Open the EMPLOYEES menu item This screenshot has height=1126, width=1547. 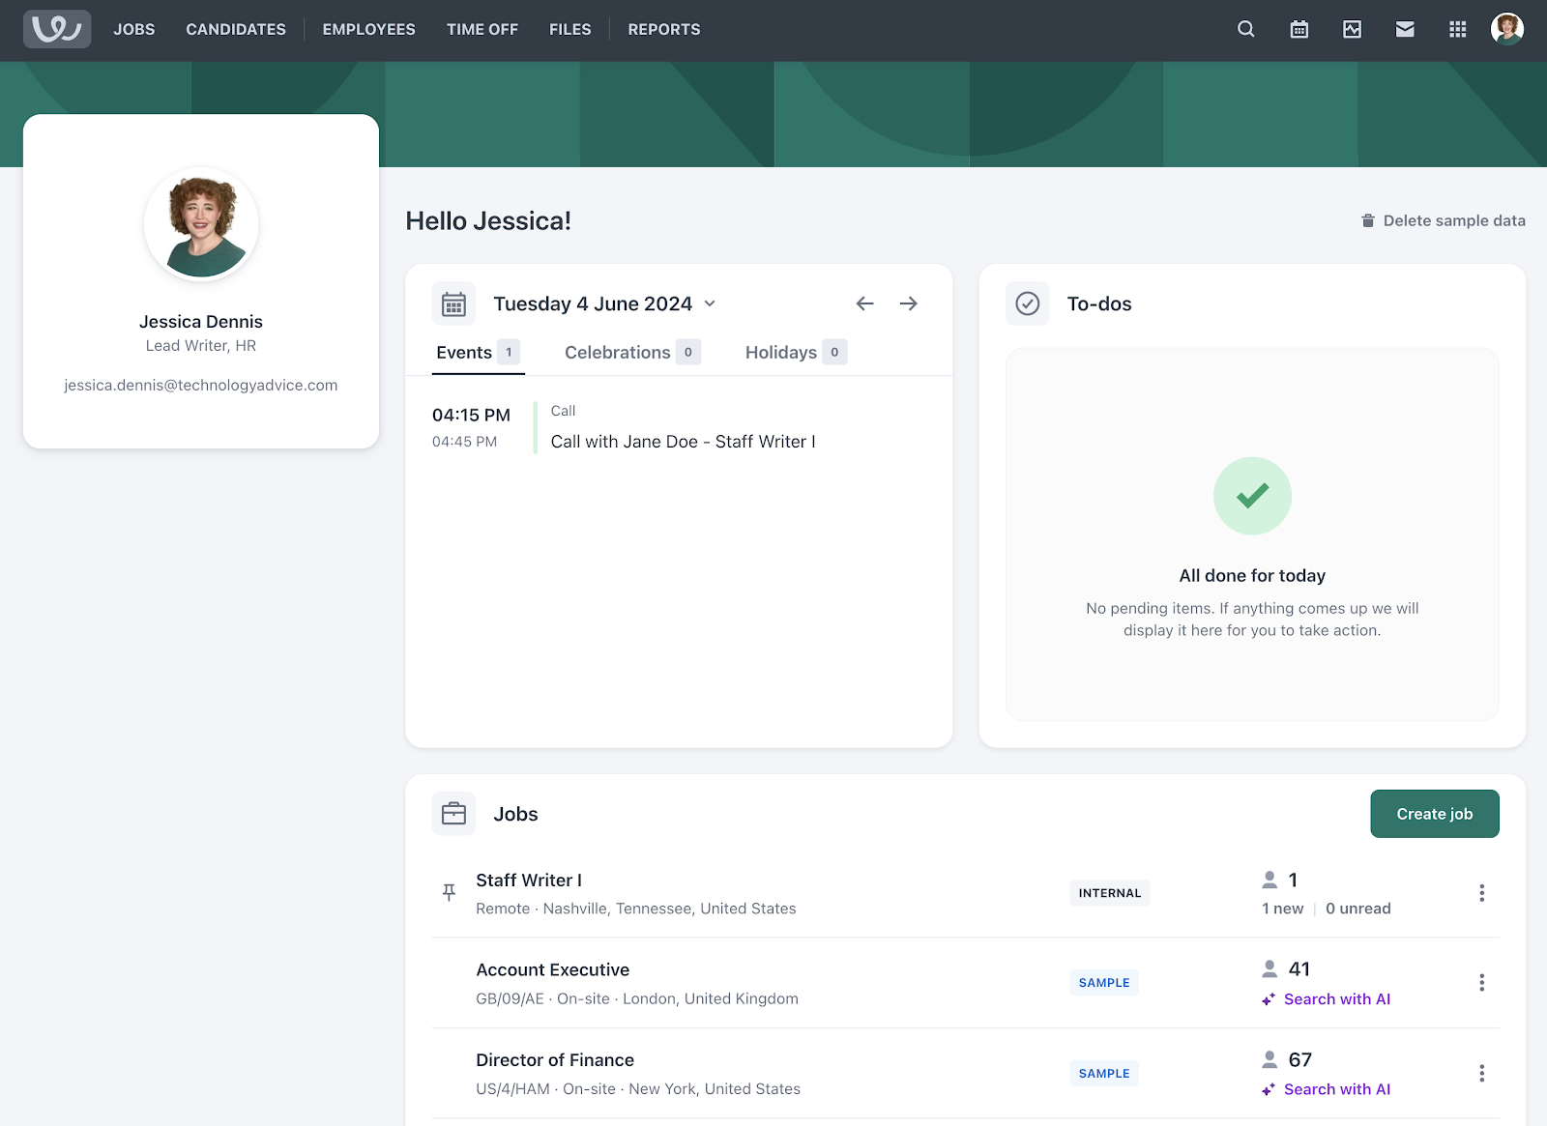(369, 29)
